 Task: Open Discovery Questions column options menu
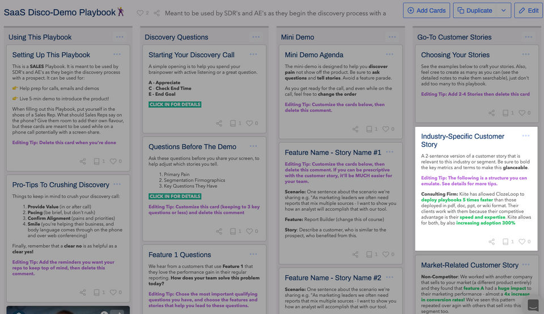tap(256, 37)
